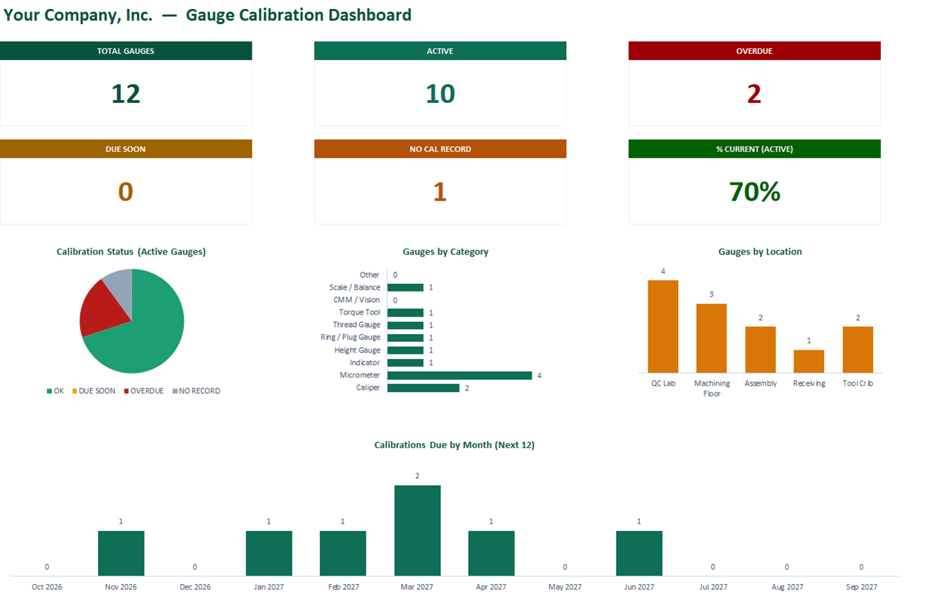Select the active gauges value 10

click(440, 94)
